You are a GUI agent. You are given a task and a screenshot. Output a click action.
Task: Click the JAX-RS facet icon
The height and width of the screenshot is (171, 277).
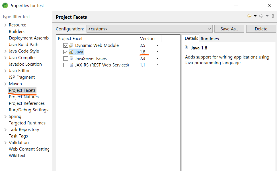click(x=71, y=65)
